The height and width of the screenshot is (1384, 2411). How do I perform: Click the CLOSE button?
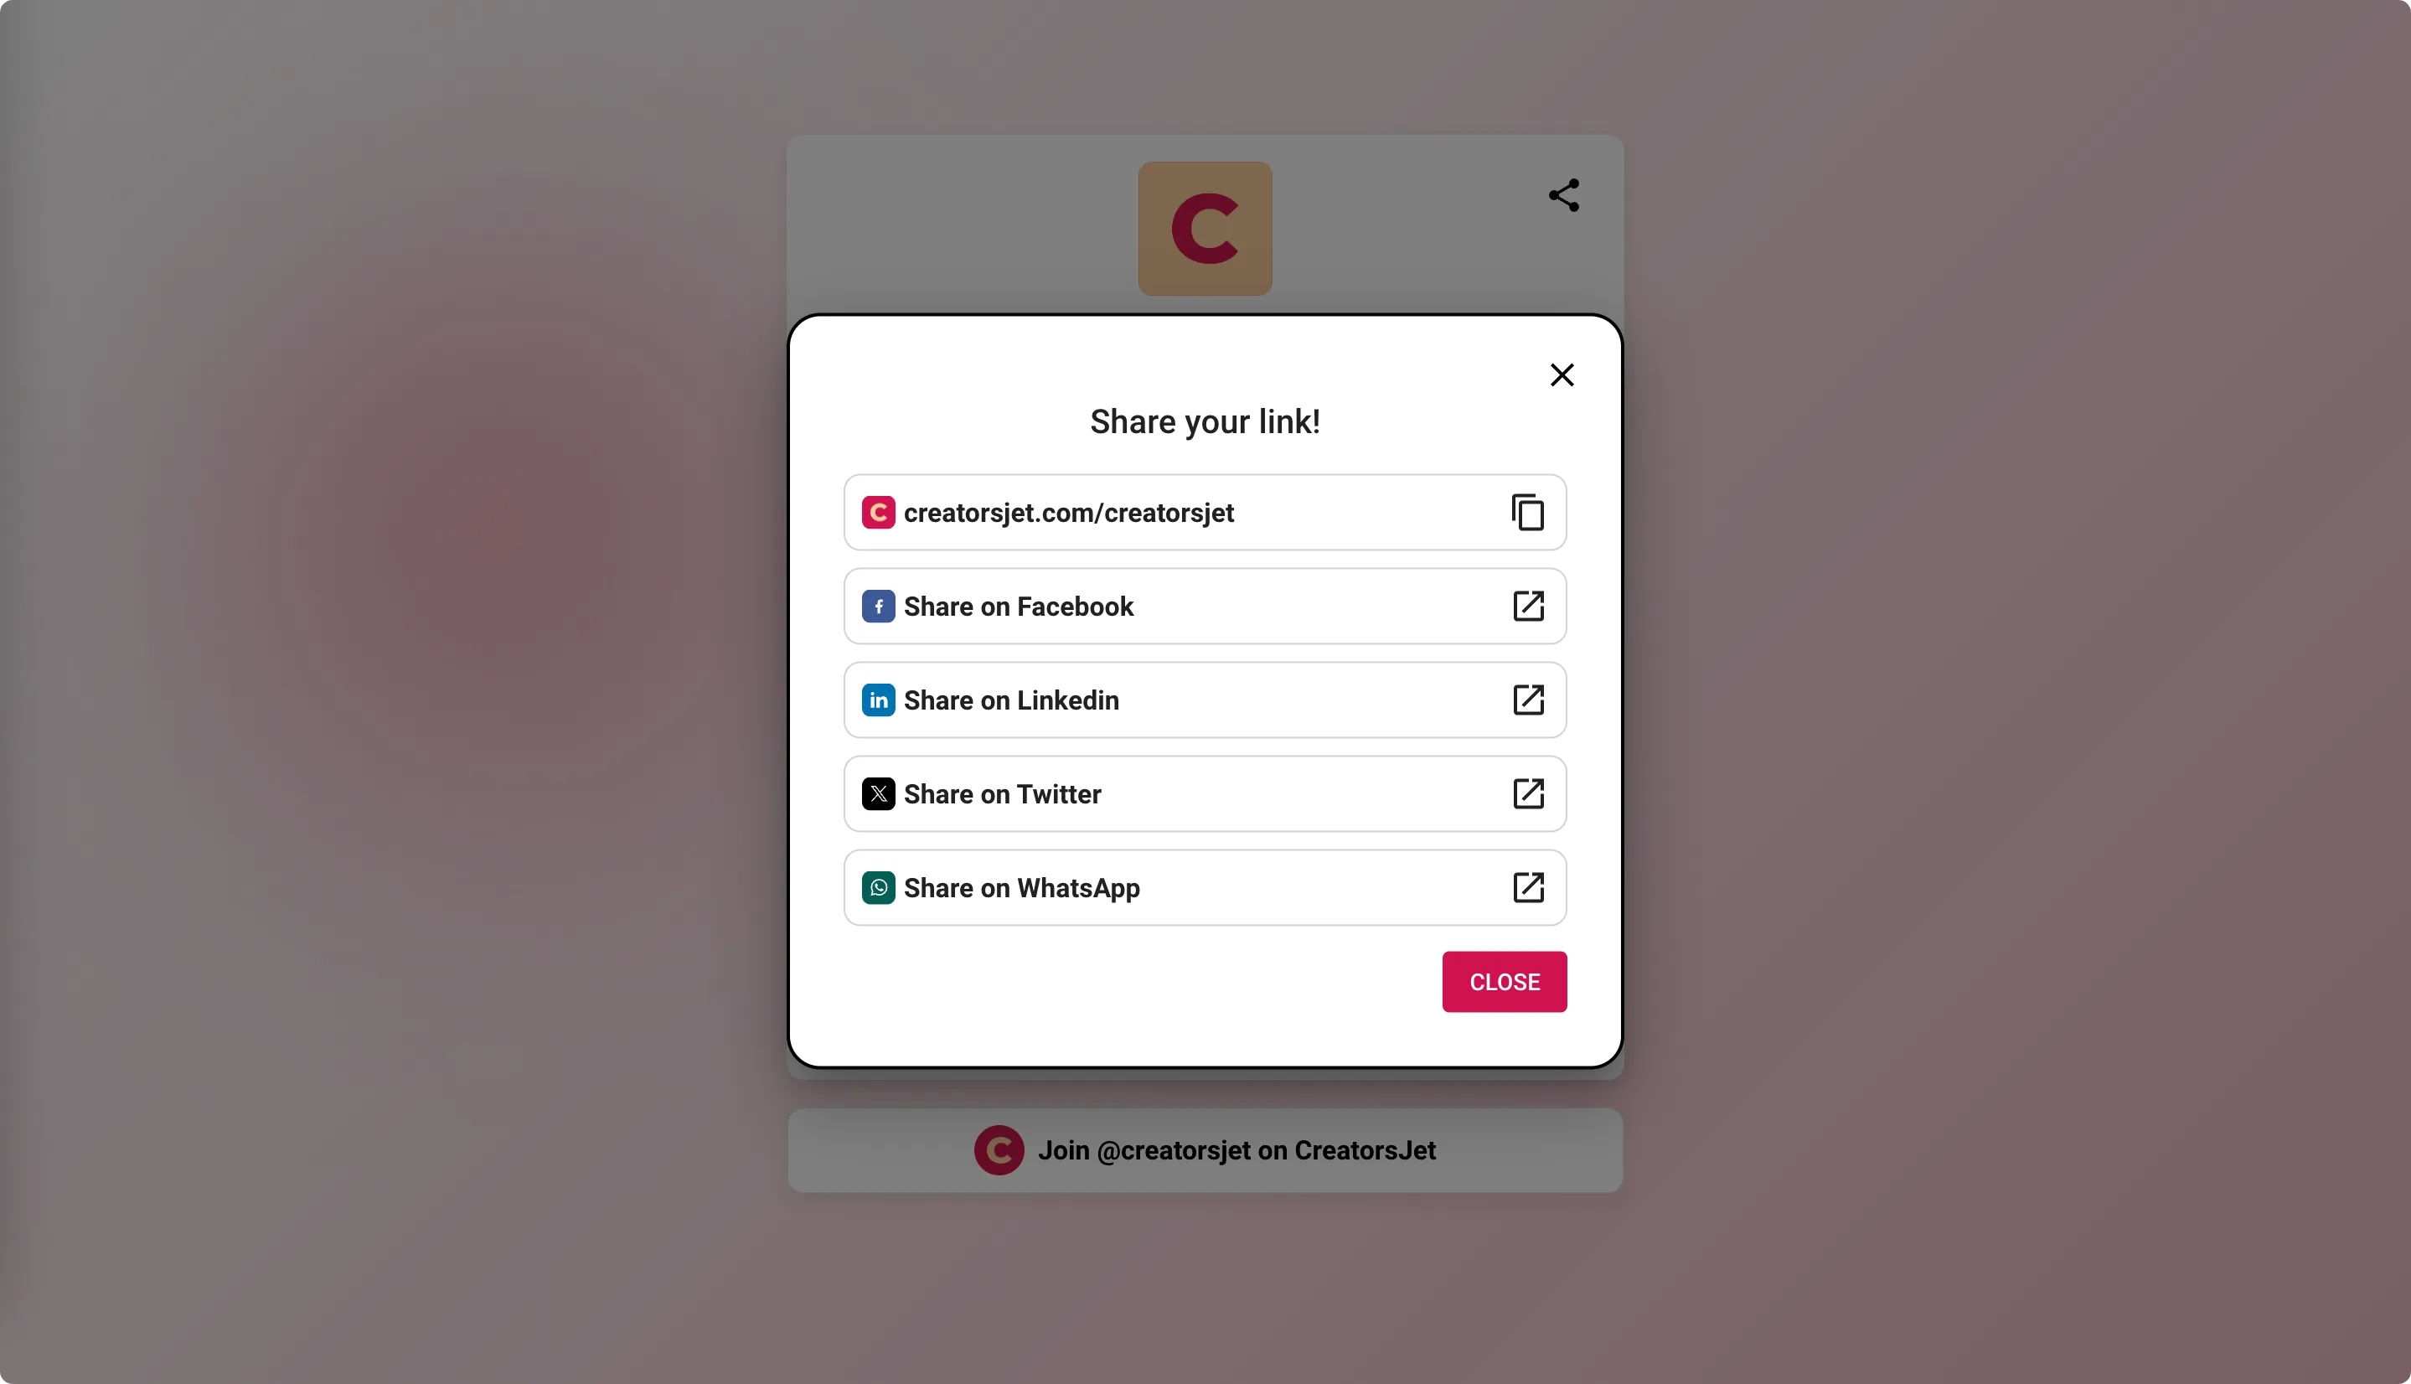[1505, 982]
